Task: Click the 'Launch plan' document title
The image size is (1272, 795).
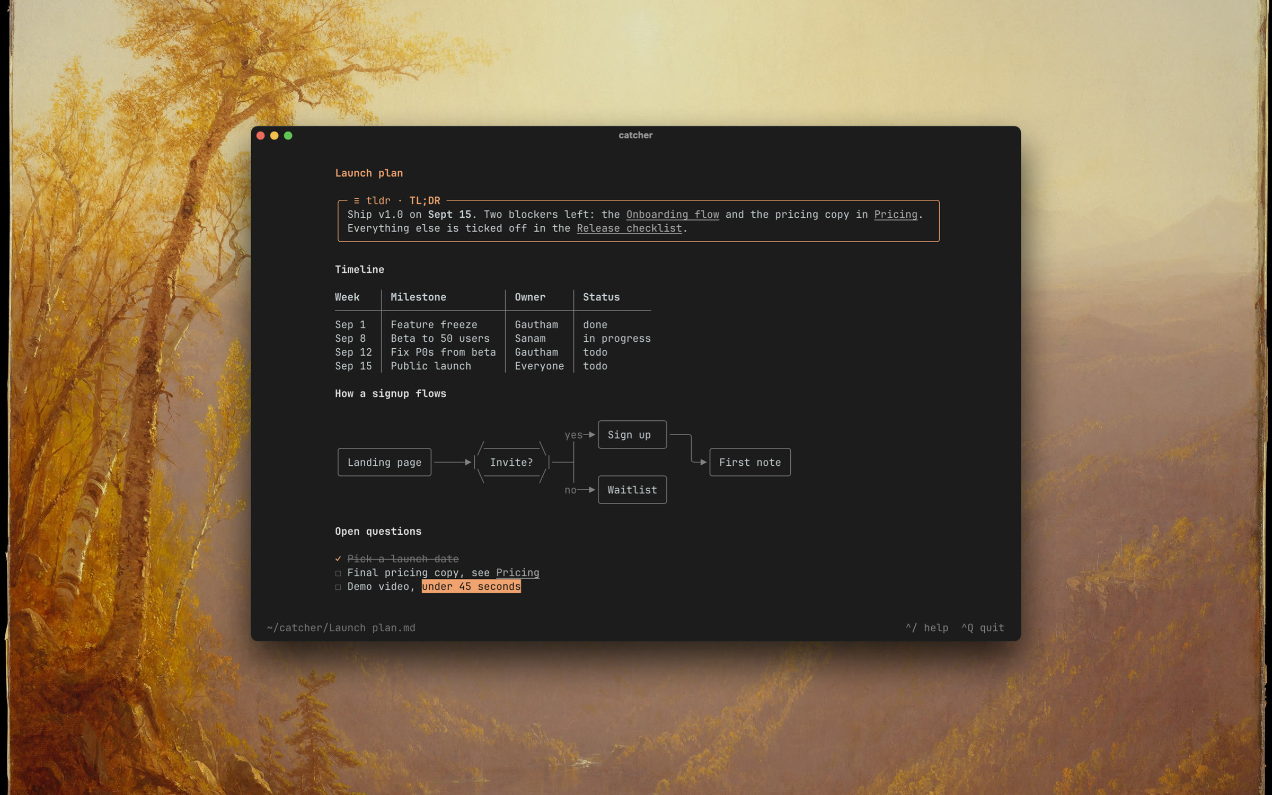Action: coord(369,173)
